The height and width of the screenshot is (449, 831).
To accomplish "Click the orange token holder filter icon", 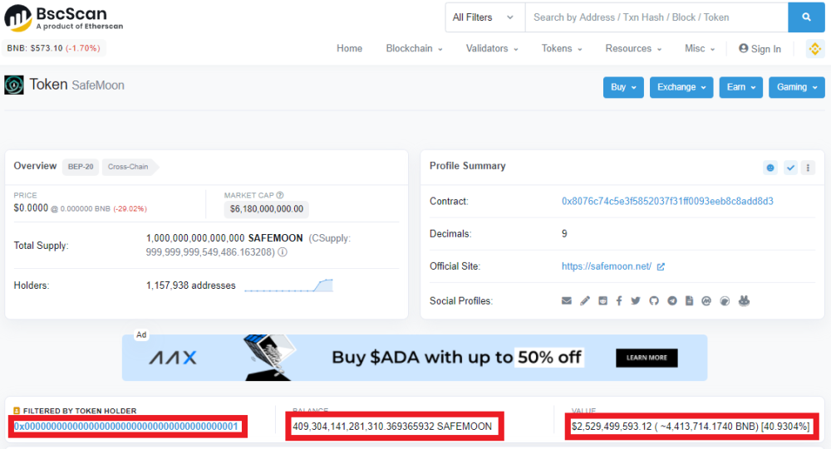I will pos(17,411).
